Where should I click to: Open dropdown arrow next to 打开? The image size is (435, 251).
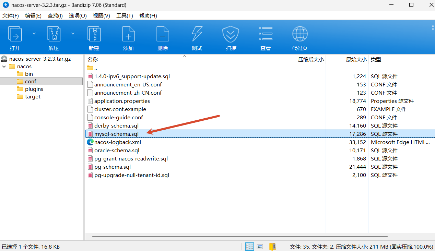(34, 34)
